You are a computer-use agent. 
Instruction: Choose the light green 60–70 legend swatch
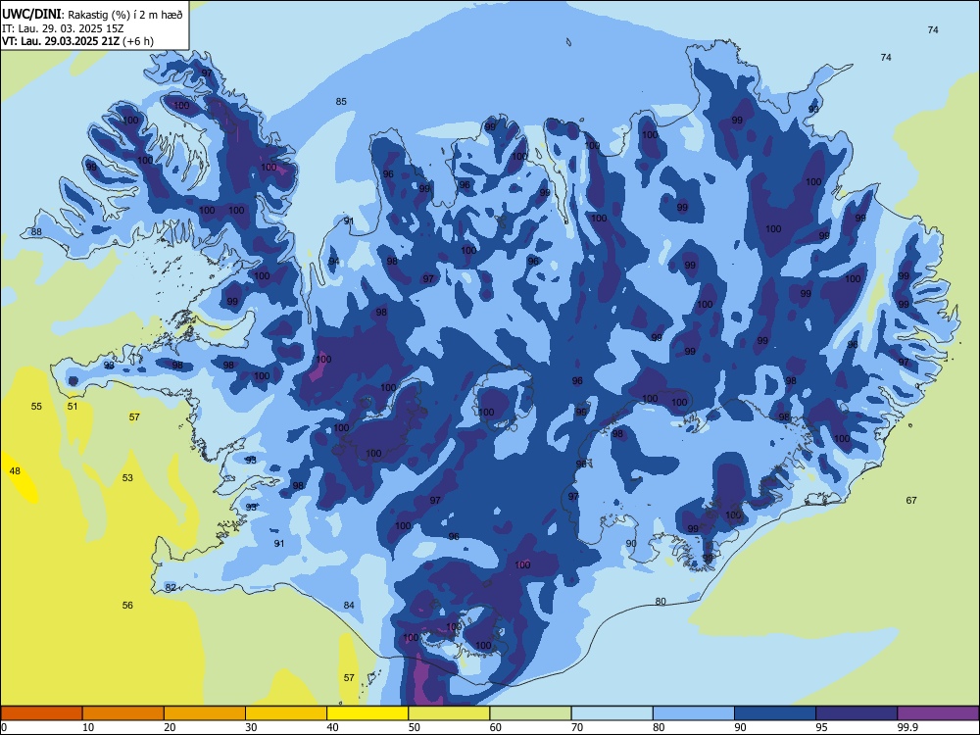(530, 713)
